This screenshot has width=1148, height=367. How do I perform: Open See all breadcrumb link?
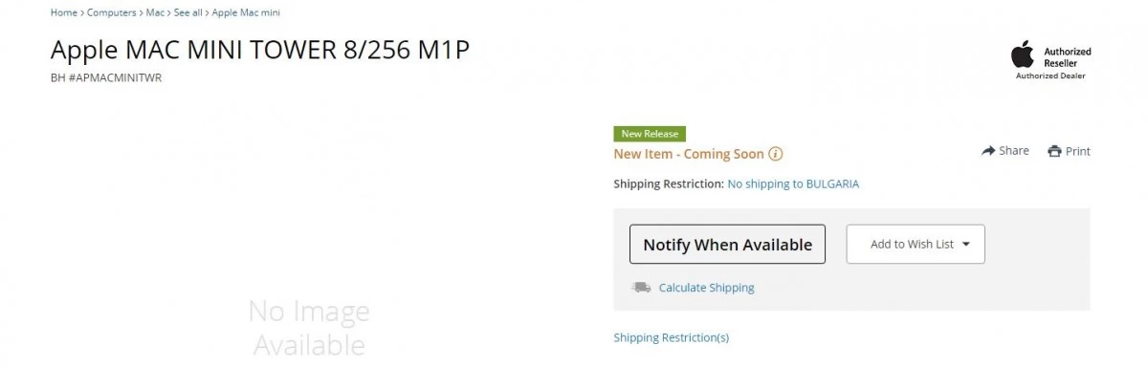(x=188, y=12)
